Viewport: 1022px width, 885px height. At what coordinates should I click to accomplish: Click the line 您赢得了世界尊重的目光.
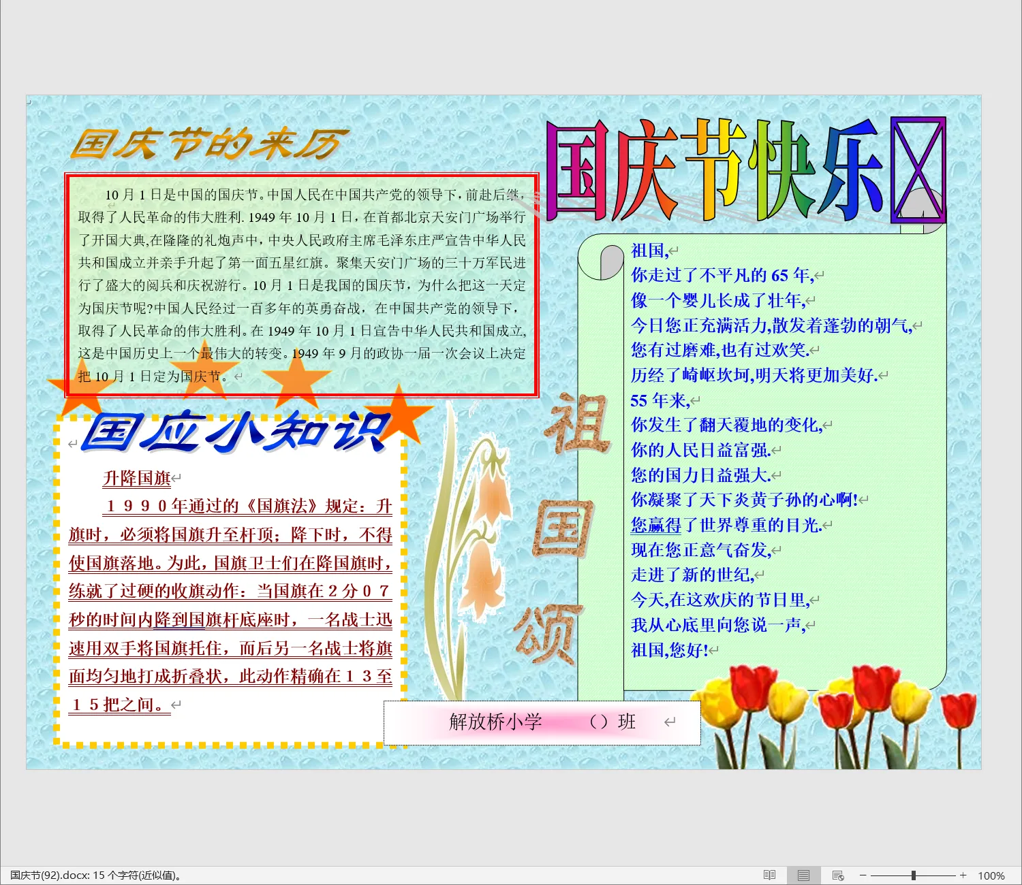coord(726,525)
